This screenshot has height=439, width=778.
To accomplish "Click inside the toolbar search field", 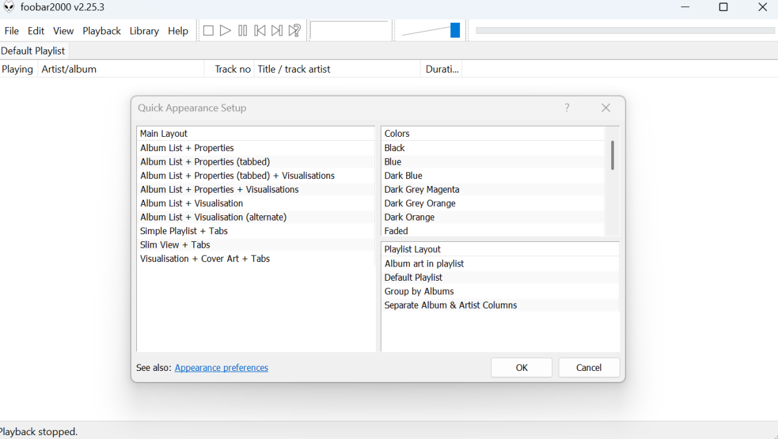I will tap(350, 30).
